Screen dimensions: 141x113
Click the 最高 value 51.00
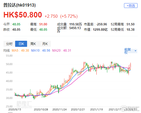[43, 24]
